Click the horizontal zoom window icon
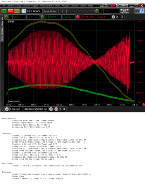145x186 pixels. (x=51, y=109)
